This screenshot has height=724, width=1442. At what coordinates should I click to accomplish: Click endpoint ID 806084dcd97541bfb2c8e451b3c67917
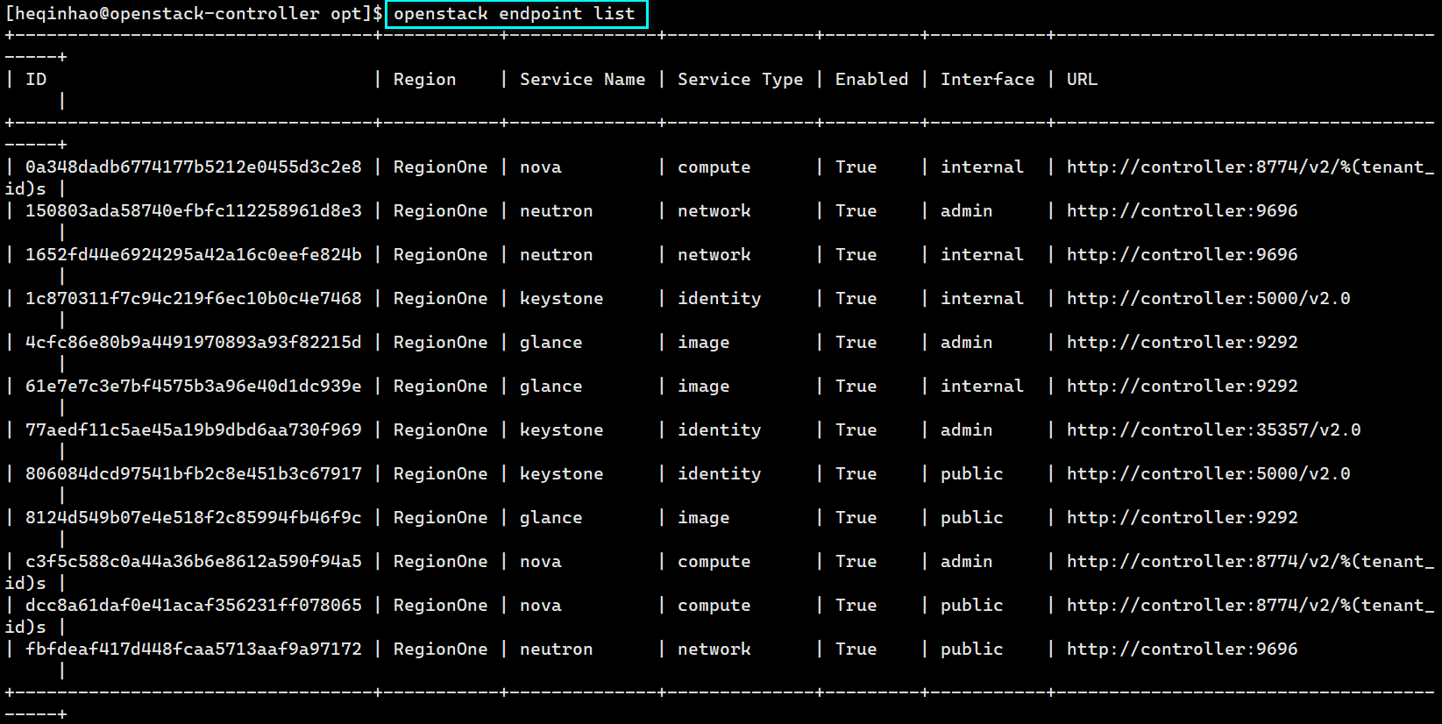click(x=193, y=474)
